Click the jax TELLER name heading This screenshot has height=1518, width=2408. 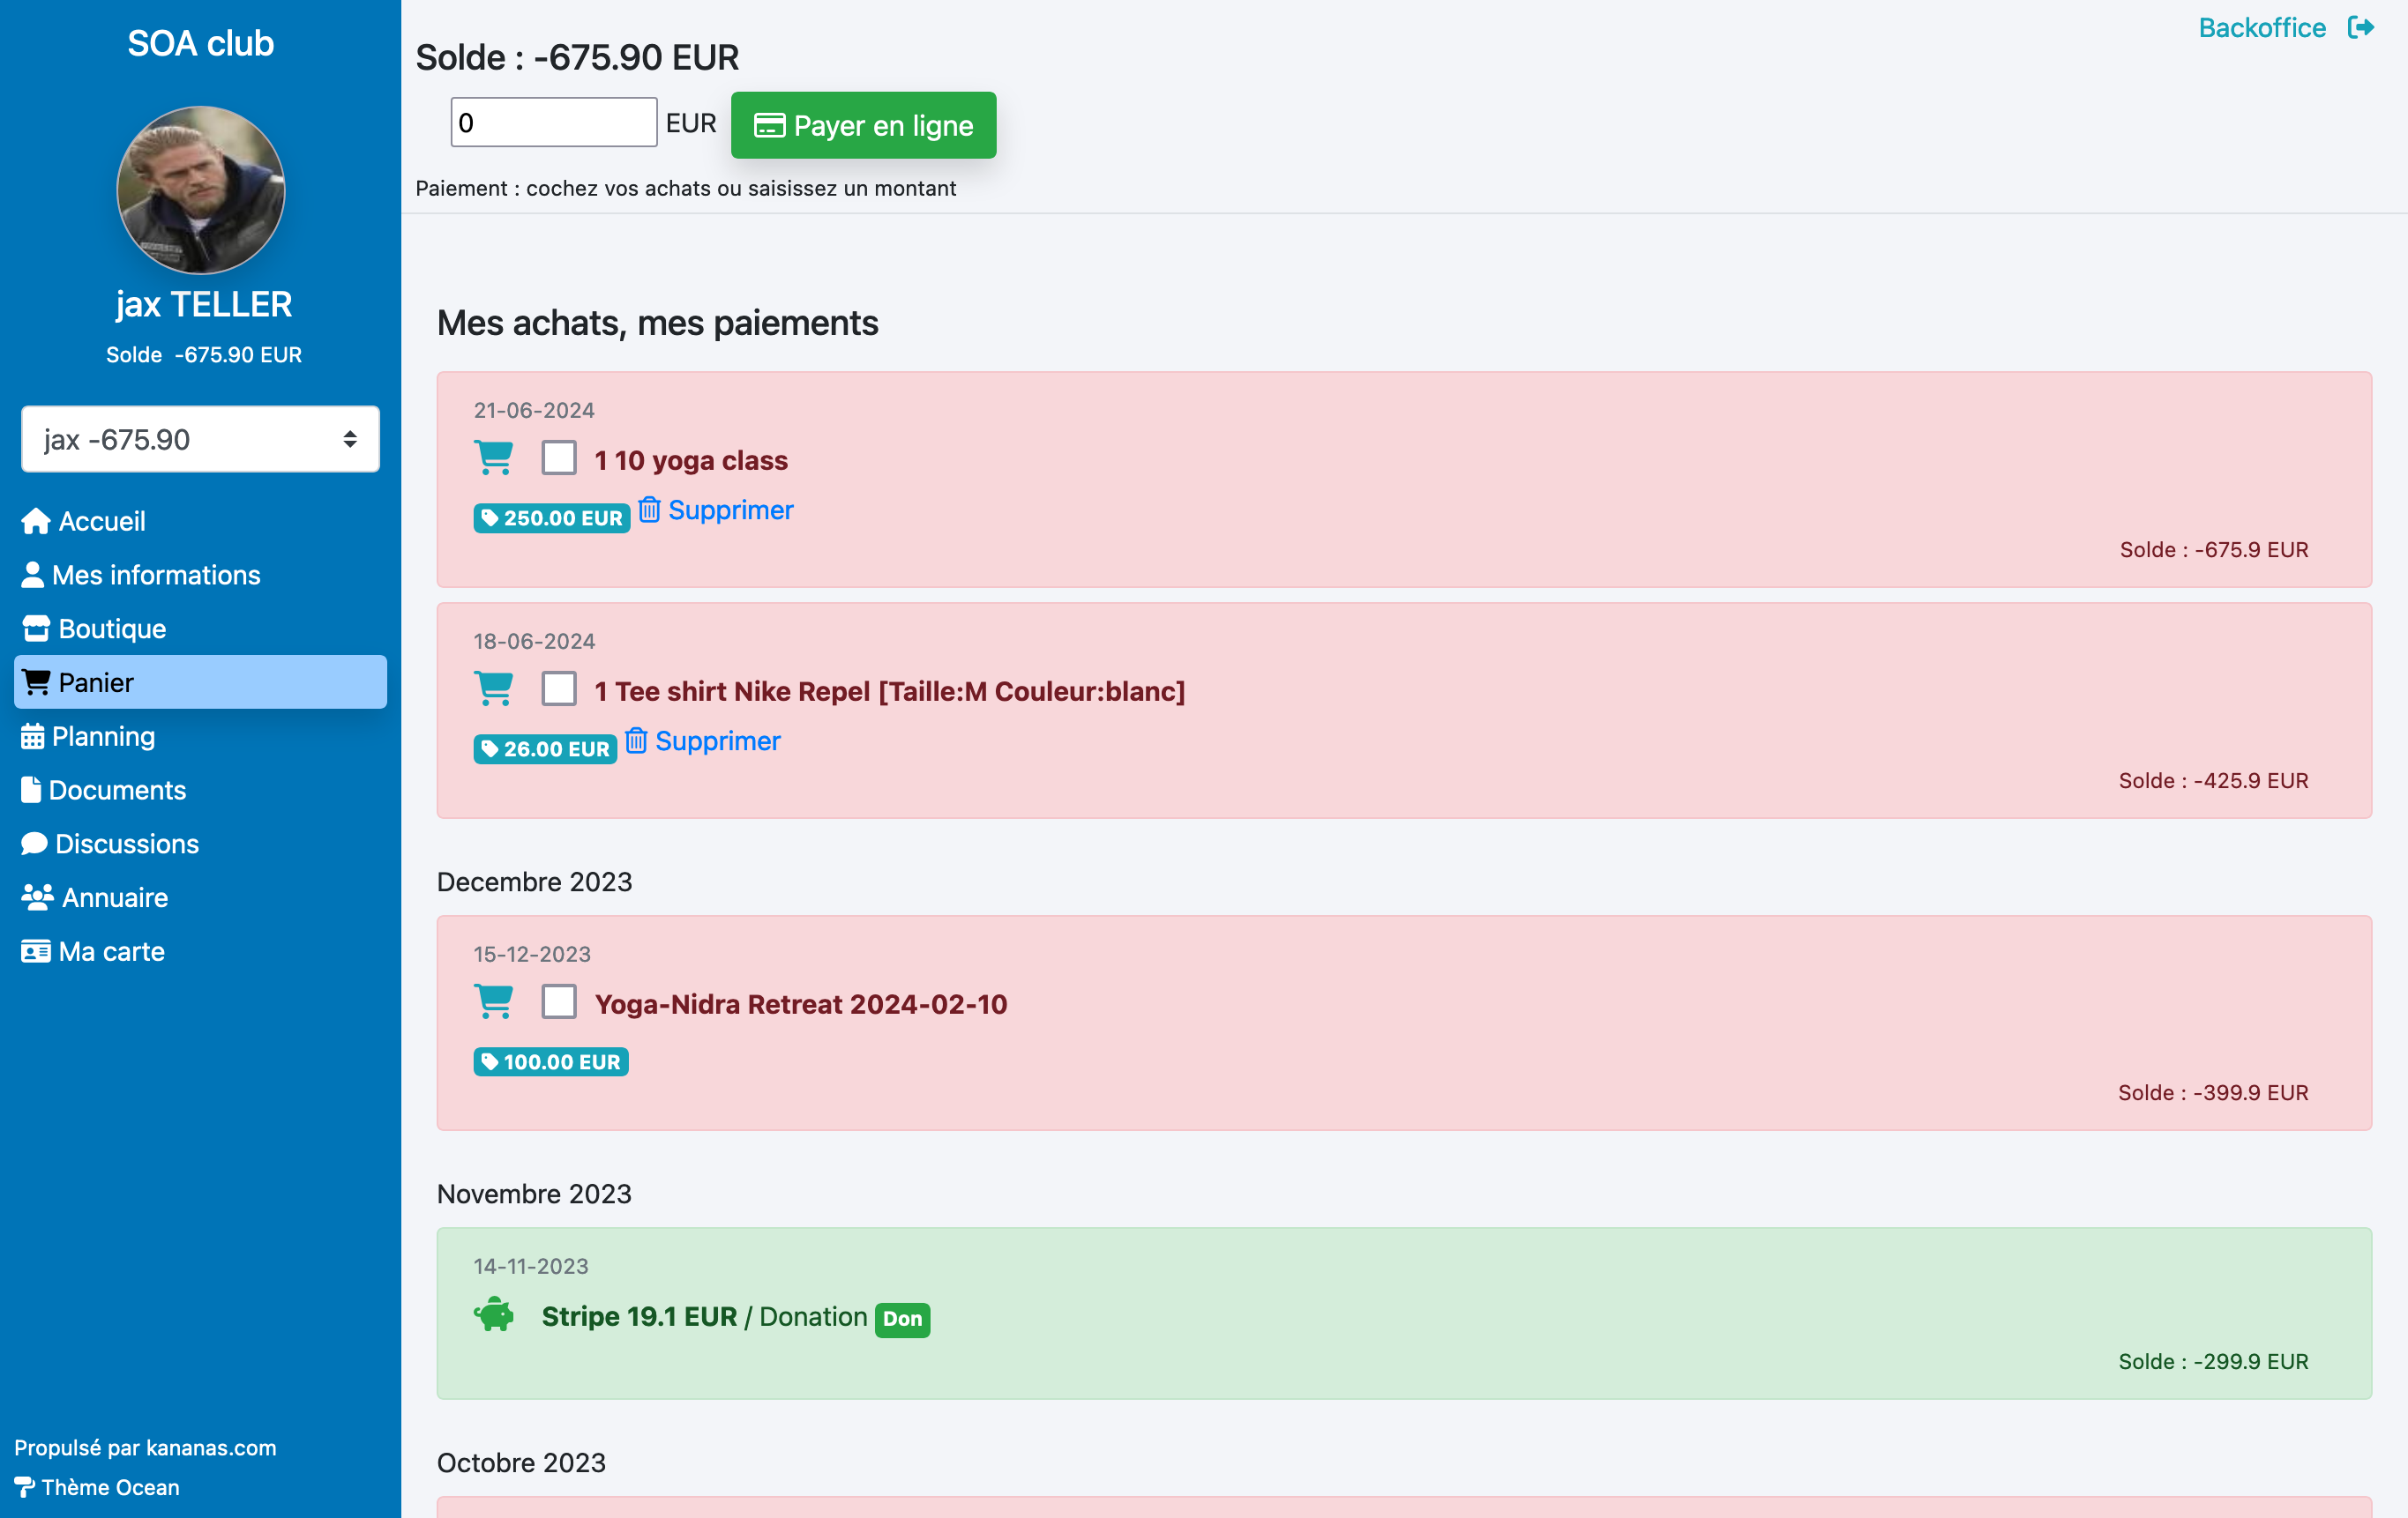click(x=203, y=305)
